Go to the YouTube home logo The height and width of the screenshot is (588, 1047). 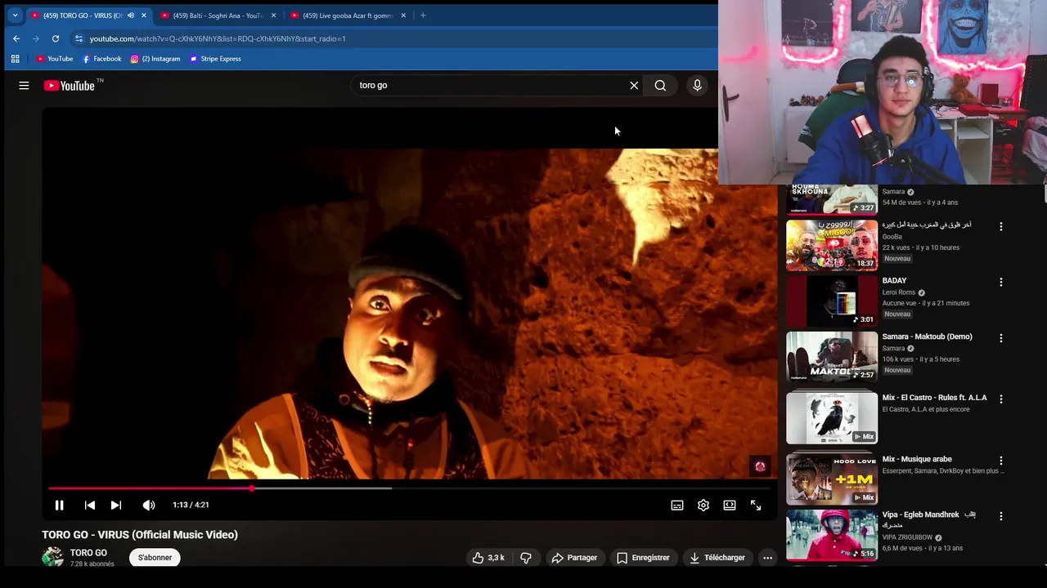(x=70, y=85)
